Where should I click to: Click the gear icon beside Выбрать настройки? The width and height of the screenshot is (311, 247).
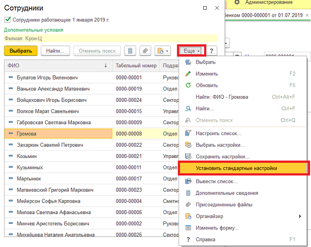pyautogui.click(x=188, y=145)
